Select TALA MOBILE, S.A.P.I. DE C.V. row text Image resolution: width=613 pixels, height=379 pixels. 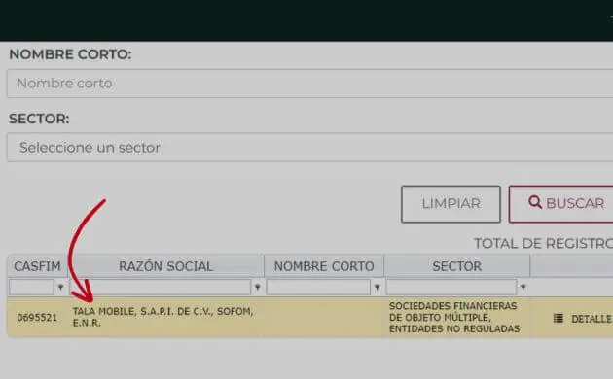pyautogui.click(x=162, y=317)
